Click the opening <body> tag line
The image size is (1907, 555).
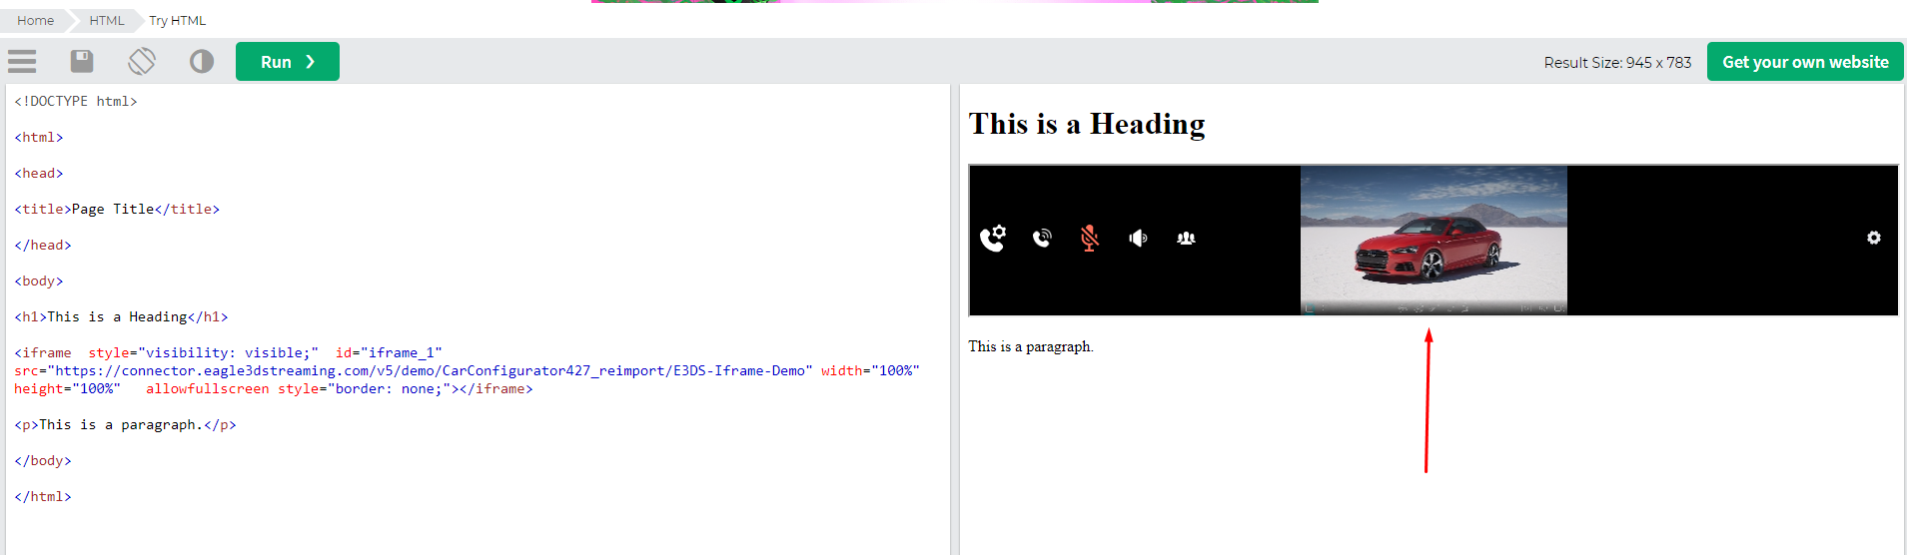click(39, 280)
